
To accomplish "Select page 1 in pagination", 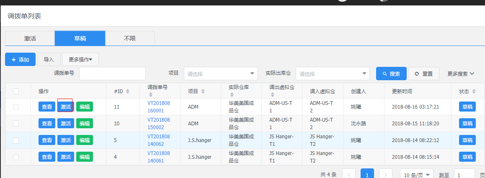I will 367,174.
